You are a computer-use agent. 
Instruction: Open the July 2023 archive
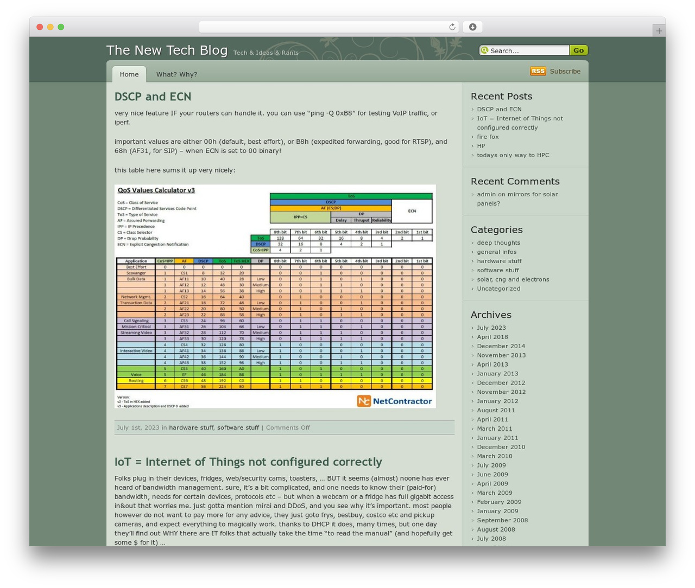pos(491,328)
